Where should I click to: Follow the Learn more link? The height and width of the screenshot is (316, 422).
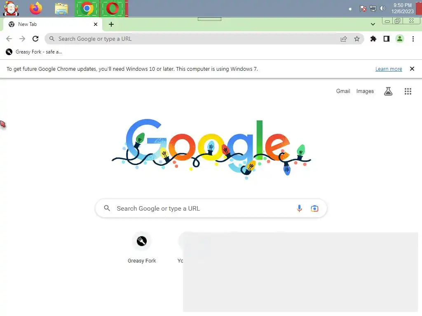click(x=388, y=69)
